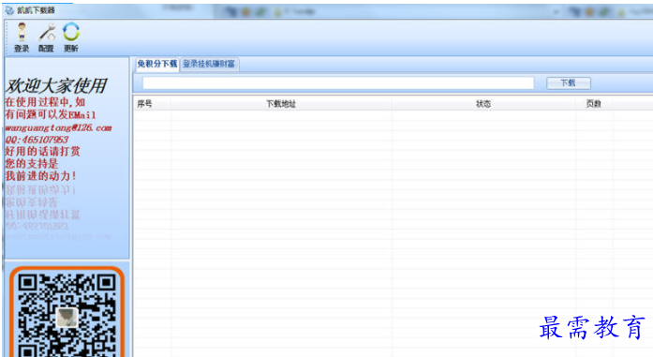The width and height of the screenshot is (653, 357).
Task: Click the 状态 column header
Action: pos(483,104)
